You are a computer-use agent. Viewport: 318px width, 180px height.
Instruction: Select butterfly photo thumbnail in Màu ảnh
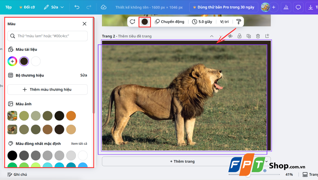tap(12, 116)
